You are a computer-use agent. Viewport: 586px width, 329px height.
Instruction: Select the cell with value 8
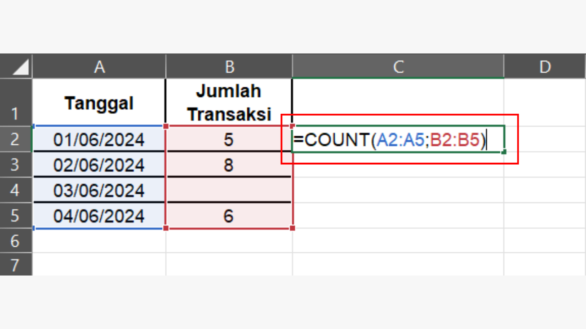click(229, 165)
